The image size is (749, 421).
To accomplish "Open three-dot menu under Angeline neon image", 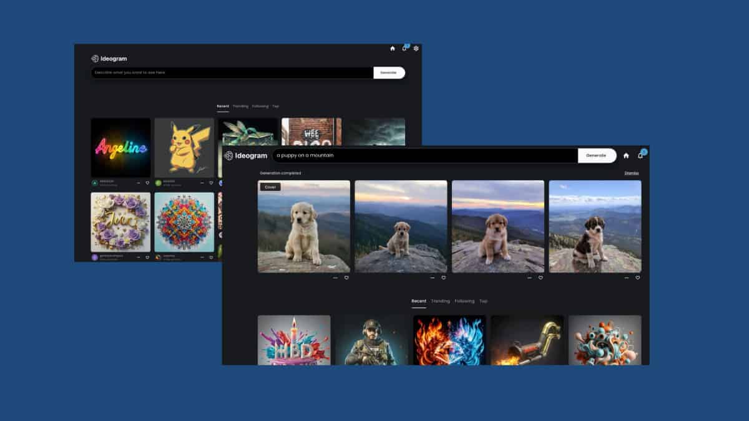I will 138,183.
